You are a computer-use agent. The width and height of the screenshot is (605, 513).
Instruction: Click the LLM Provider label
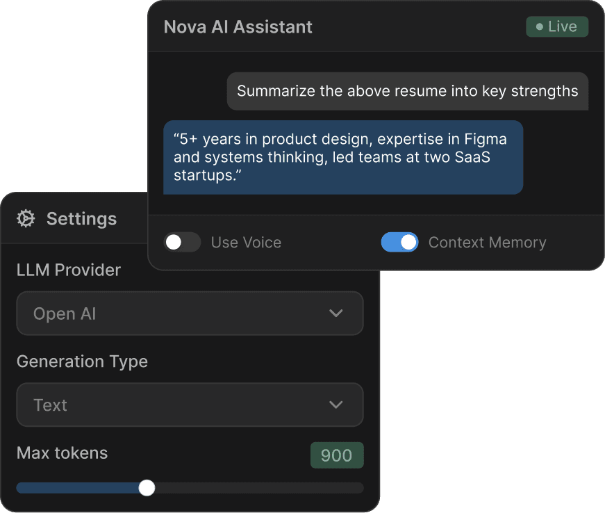pyautogui.click(x=69, y=270)
